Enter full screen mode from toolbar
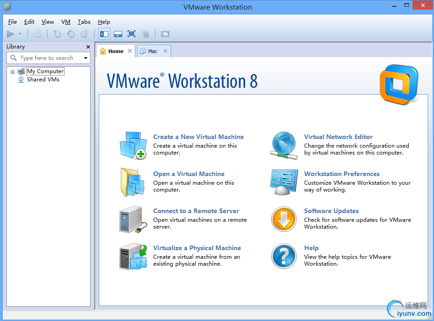Viewport: 434px width, 321px height. (131, 34)
